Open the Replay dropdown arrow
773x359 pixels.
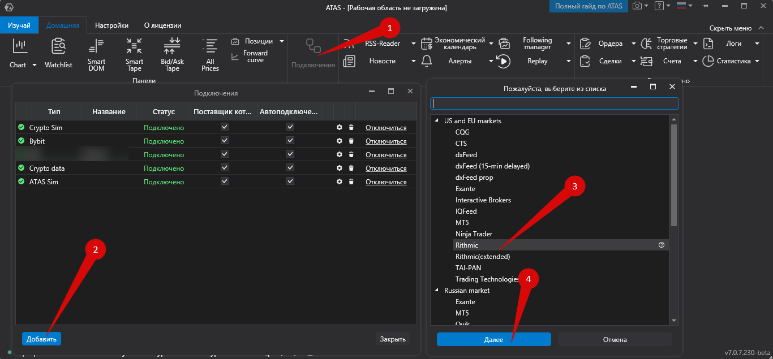click(x=569, y=61)
